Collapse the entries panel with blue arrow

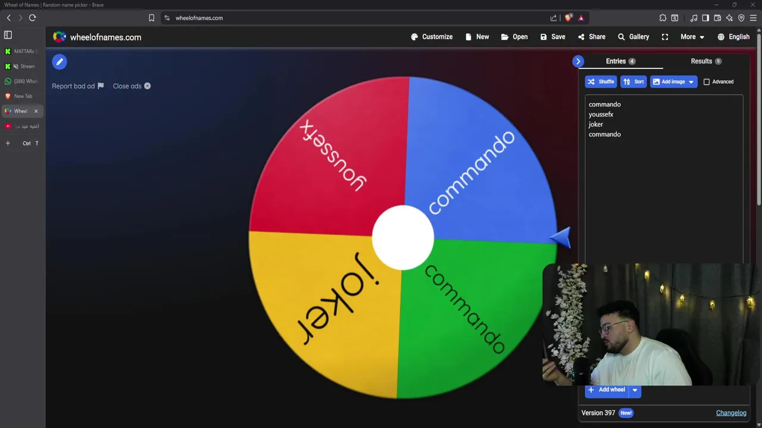tap(577, 61)
